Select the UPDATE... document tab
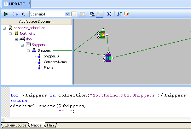The image size is (191, 129). [17, 4]
